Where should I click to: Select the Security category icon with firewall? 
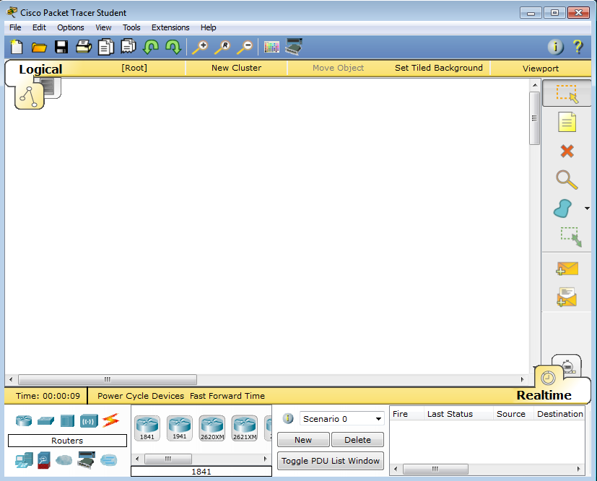[44, 460]
